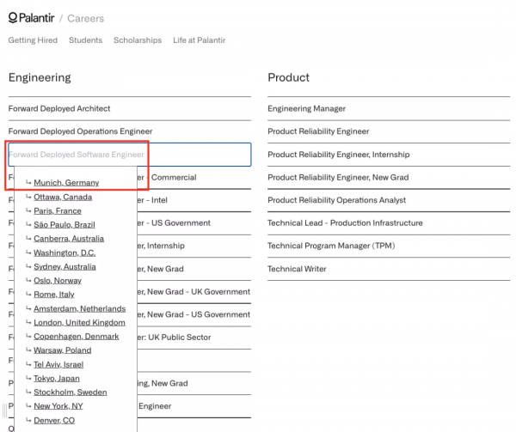Select Sydney, Australia location
Viewport: 516px width, 432px height.
pos(64,267)
